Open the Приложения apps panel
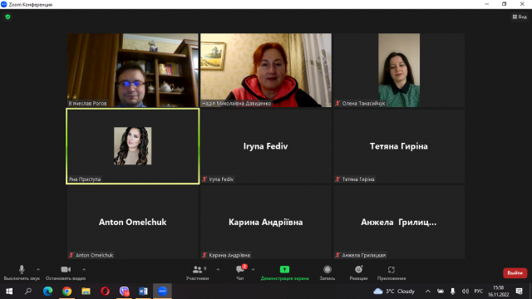 [x=392, y=272]
